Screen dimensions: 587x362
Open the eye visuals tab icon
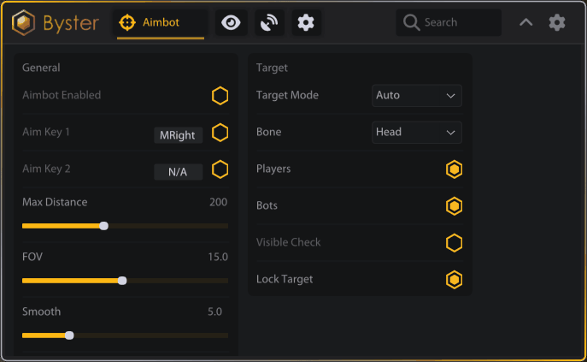pos(230,23)
